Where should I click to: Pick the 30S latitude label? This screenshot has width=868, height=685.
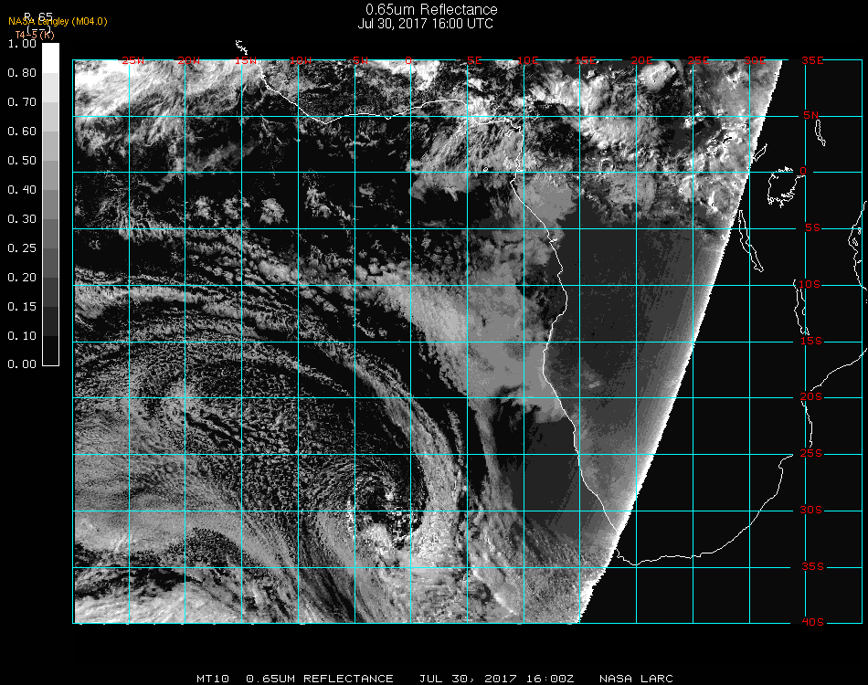pos(811,511)
